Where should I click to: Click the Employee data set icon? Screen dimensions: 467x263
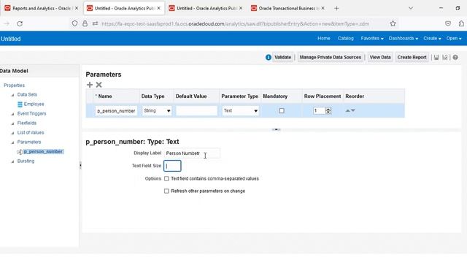tap(20, 104)
